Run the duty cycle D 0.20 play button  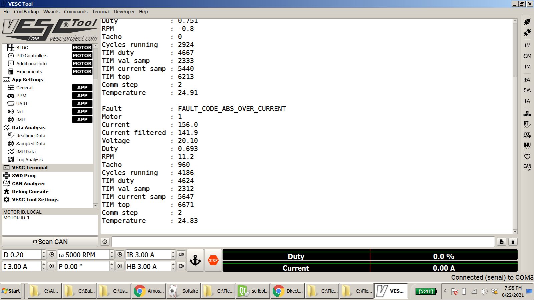[52, 255]
